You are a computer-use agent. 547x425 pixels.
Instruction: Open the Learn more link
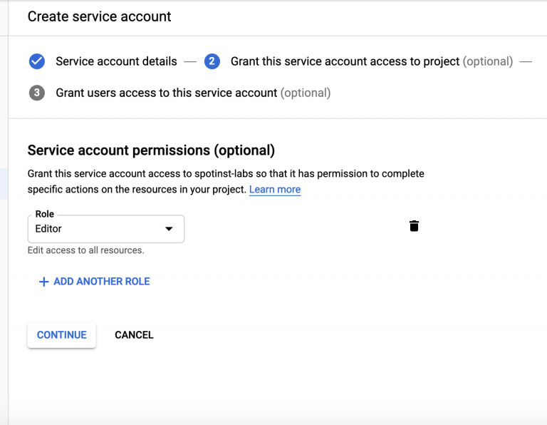point(274,190)
